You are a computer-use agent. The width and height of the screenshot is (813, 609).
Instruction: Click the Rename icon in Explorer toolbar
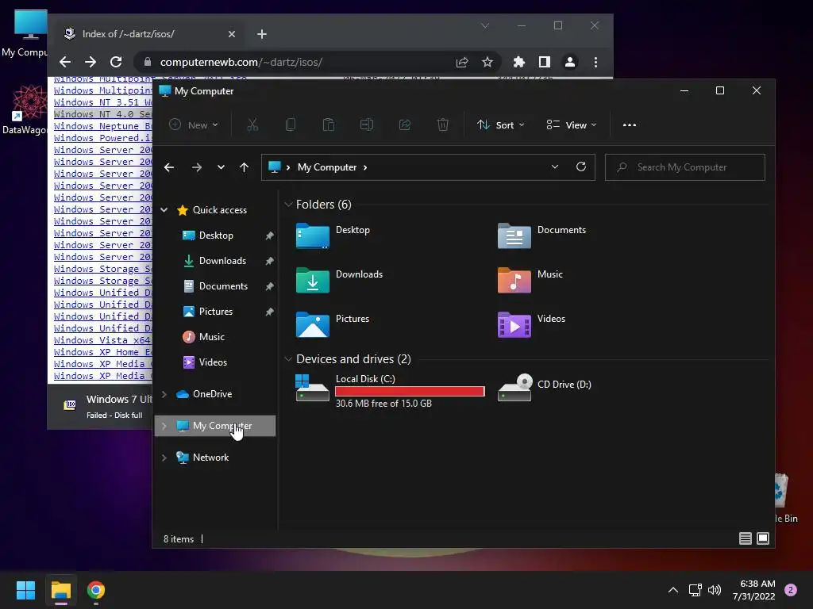tap(367, 124)
